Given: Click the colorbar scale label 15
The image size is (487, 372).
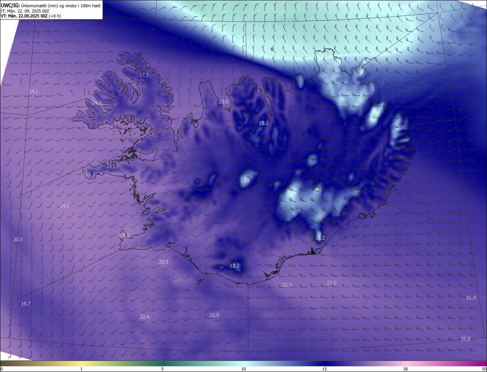Looking at the screenshot, I should [x=325, y=369].
